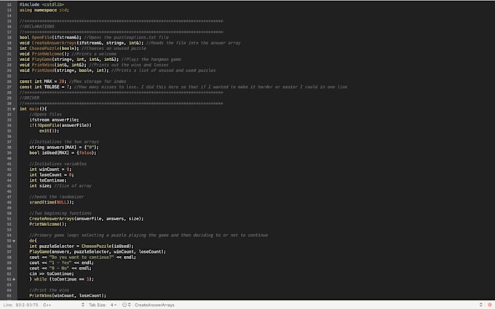This screenshot has width=495, height=309.
Task: Click the stepper arrows left of the record button
Action: (x=480, y=305)
